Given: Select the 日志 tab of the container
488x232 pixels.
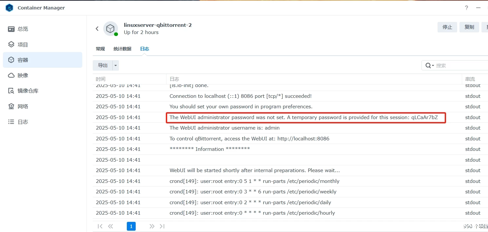Looking at the screenshot, I should (145, 49).
